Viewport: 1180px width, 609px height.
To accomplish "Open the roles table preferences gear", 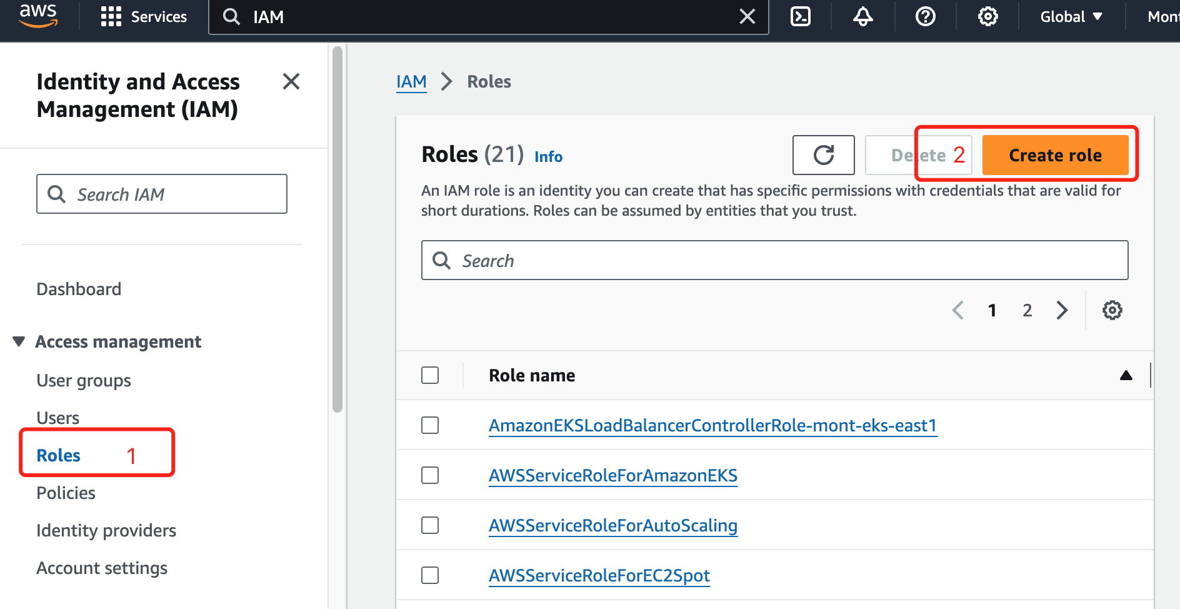I will pos(1112,310).
